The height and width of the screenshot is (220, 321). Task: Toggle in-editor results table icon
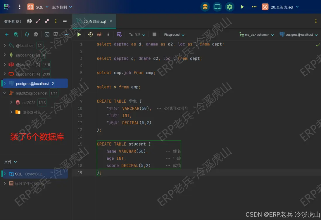click(119, 34)
